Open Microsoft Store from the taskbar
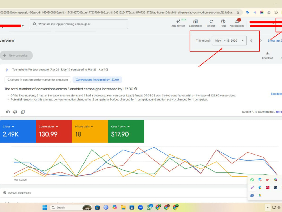 tap(97, 207)
